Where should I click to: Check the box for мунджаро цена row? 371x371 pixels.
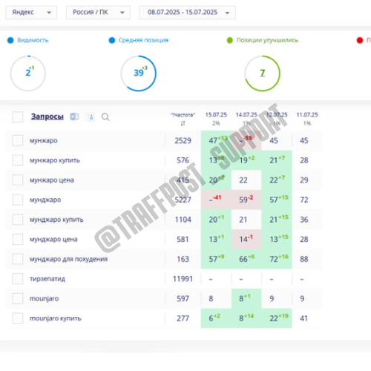pyautogui.click(x=18, y=240)
